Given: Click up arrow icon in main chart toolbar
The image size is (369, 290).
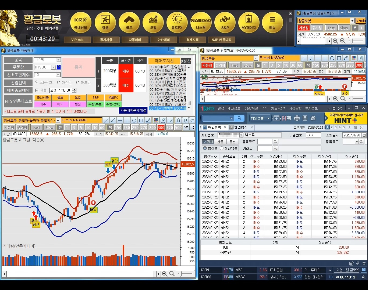Looking at the screenshot, I should [x=178, y=120].
